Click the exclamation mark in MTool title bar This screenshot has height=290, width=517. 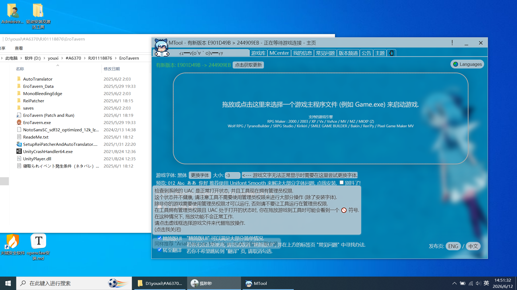(452, 43)
